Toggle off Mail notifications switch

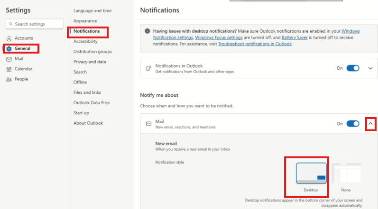[353, 124]
